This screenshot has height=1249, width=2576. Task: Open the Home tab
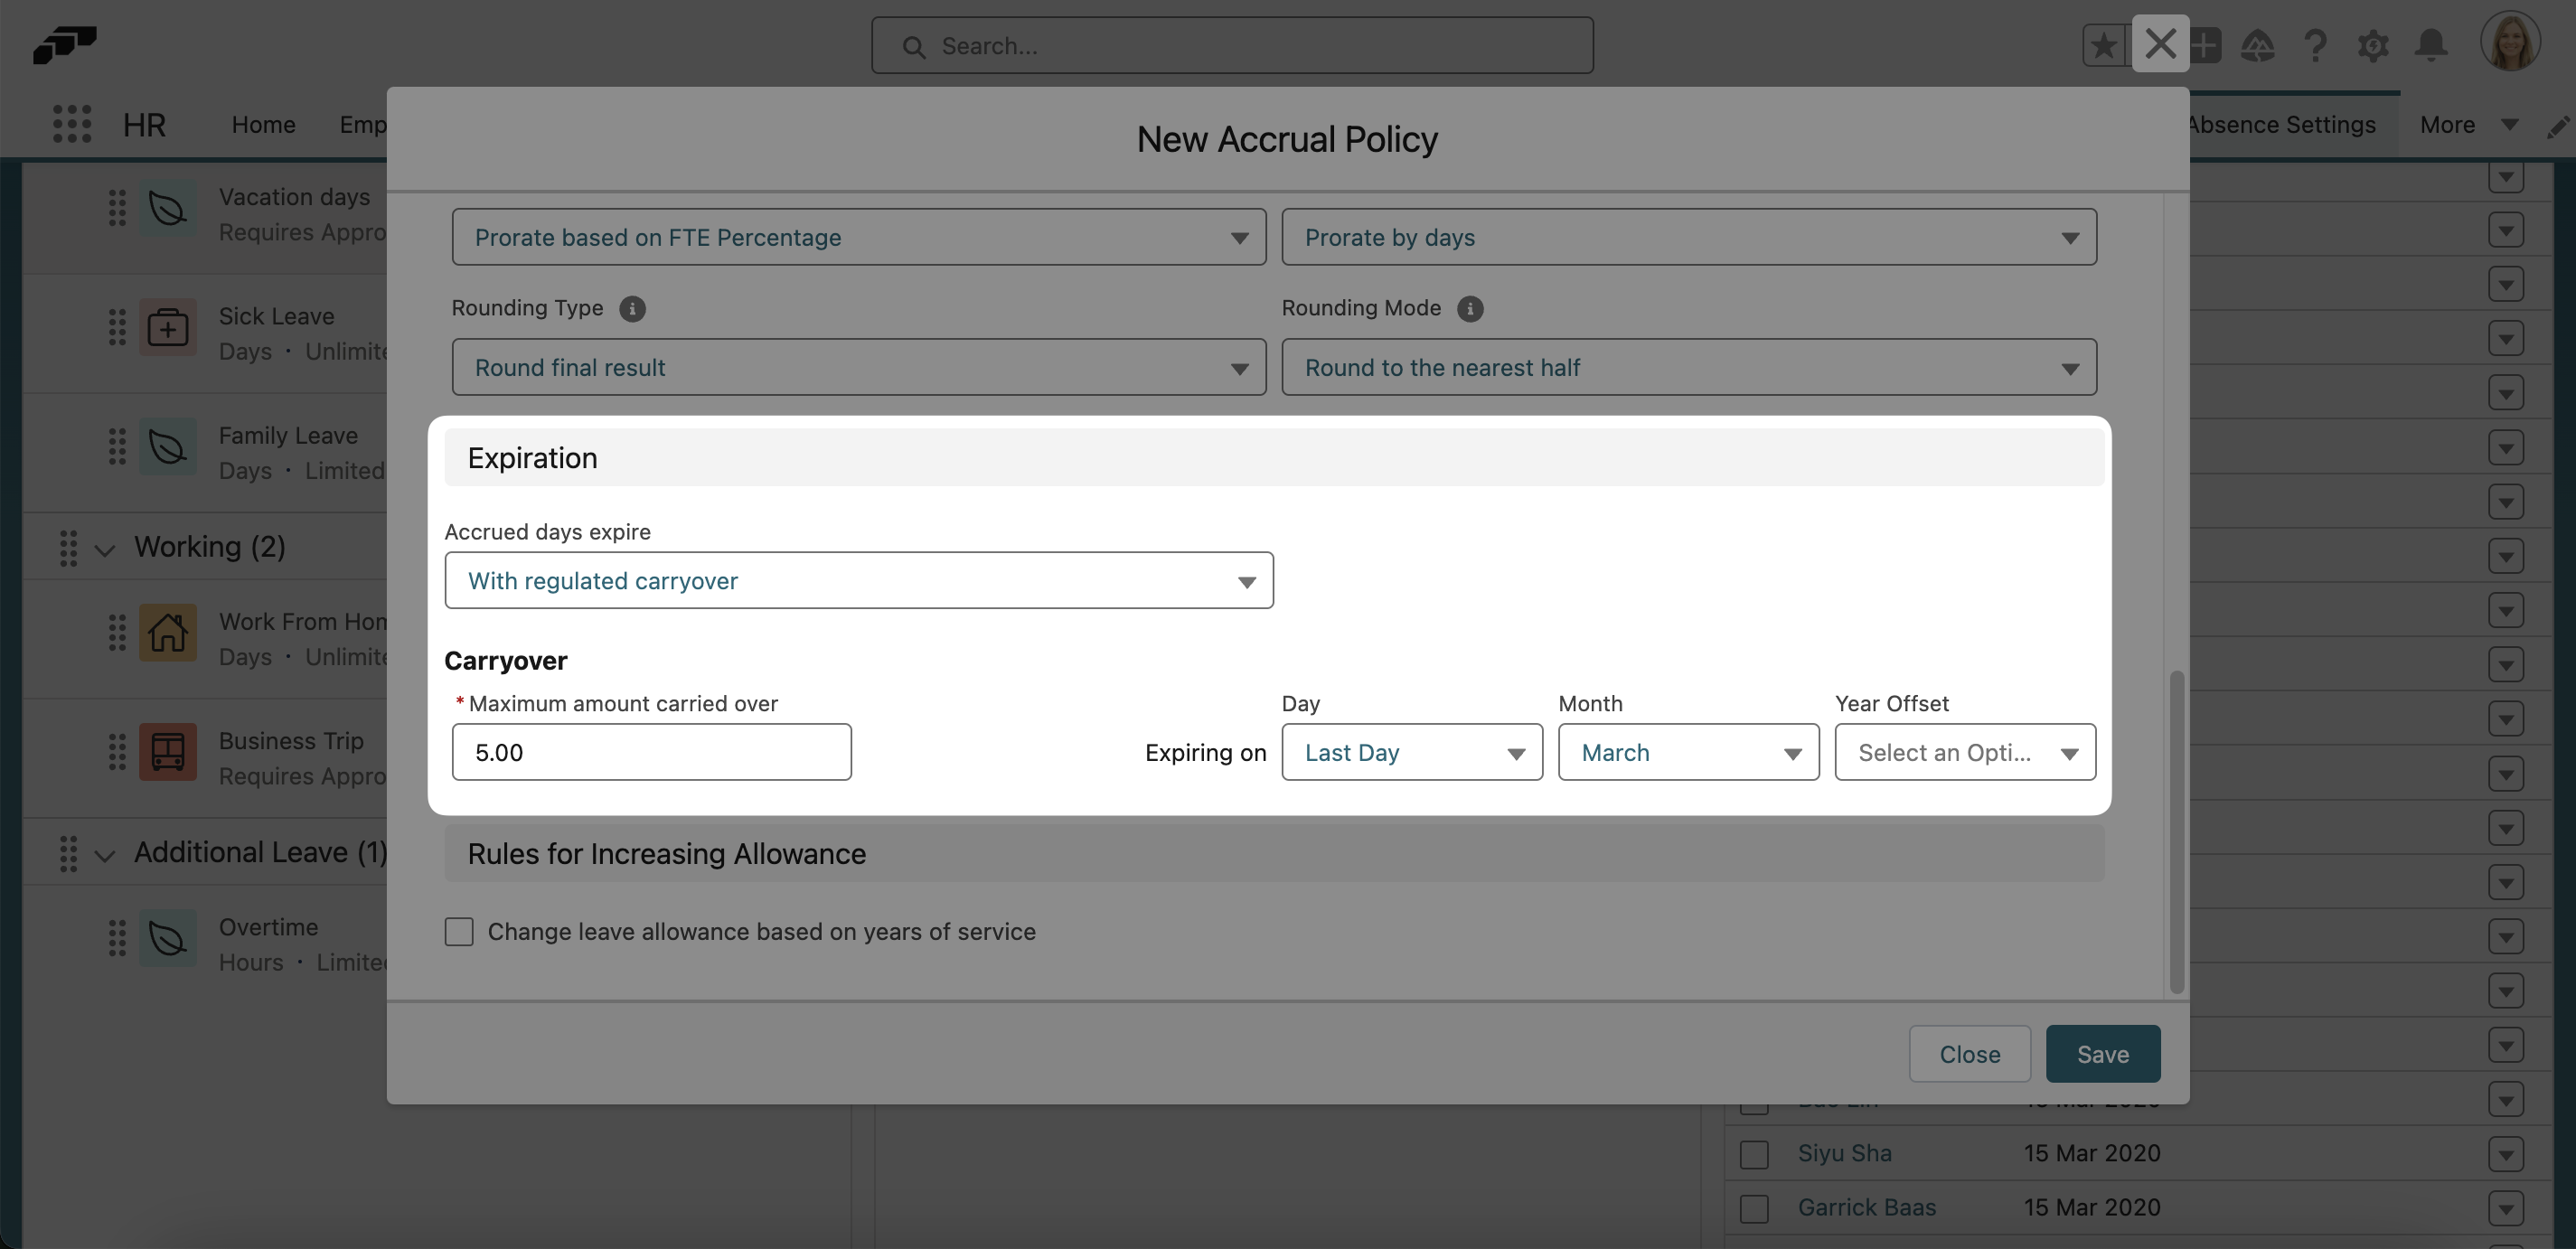click(263, 124)
